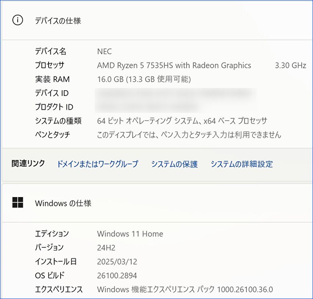Click the バージョン label

pos(49,248)
